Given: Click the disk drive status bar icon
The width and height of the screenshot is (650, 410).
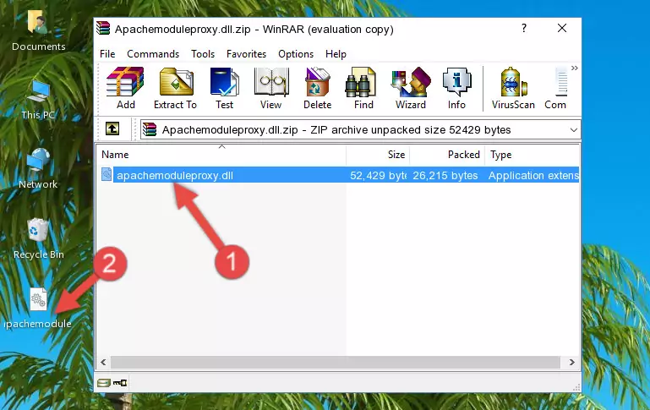Looking at the screenshot, I should point(104,383).
